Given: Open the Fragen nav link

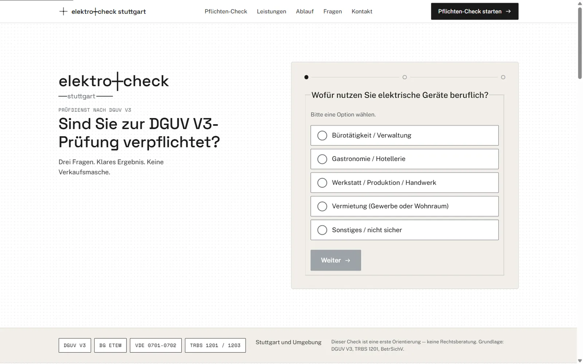Looking at the screenshot, I should click(333, 11).
